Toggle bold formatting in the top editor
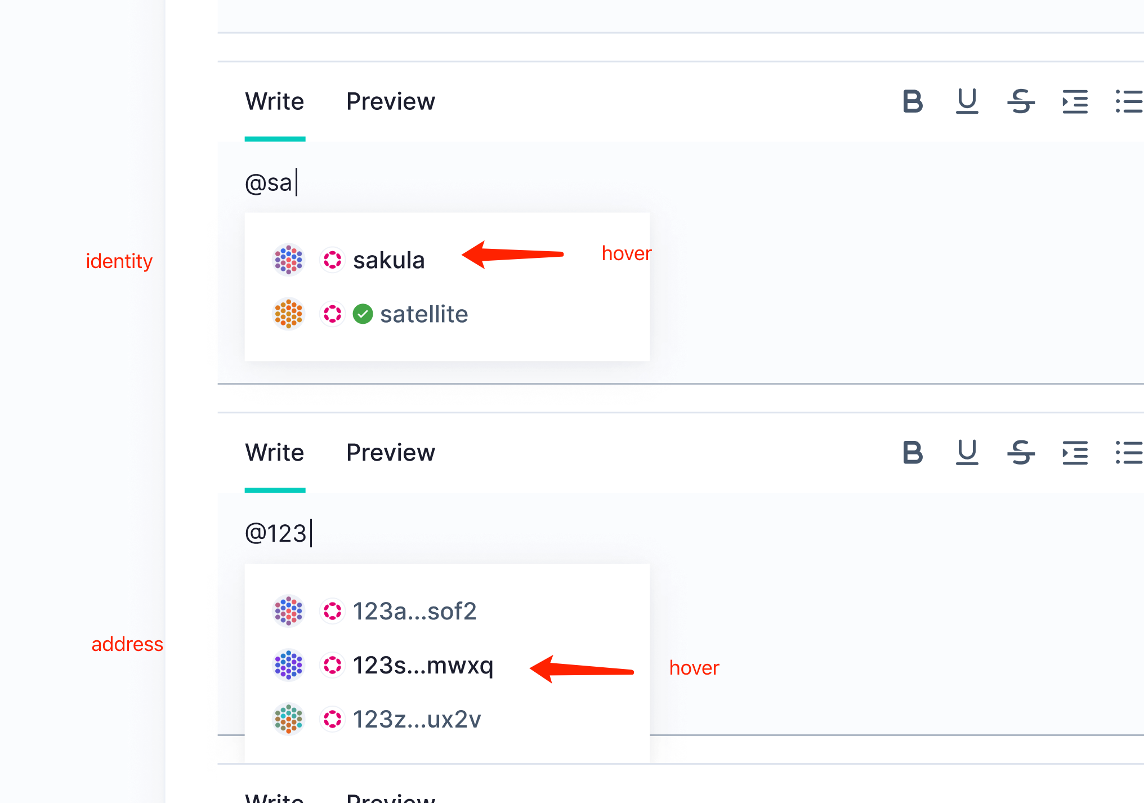The height and width of the screenshot is (803, 1144). point(912,102)
